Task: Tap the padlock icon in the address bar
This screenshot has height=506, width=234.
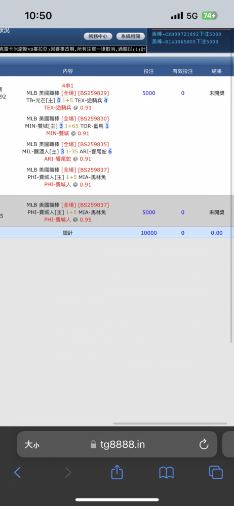Action: [93, 445]
